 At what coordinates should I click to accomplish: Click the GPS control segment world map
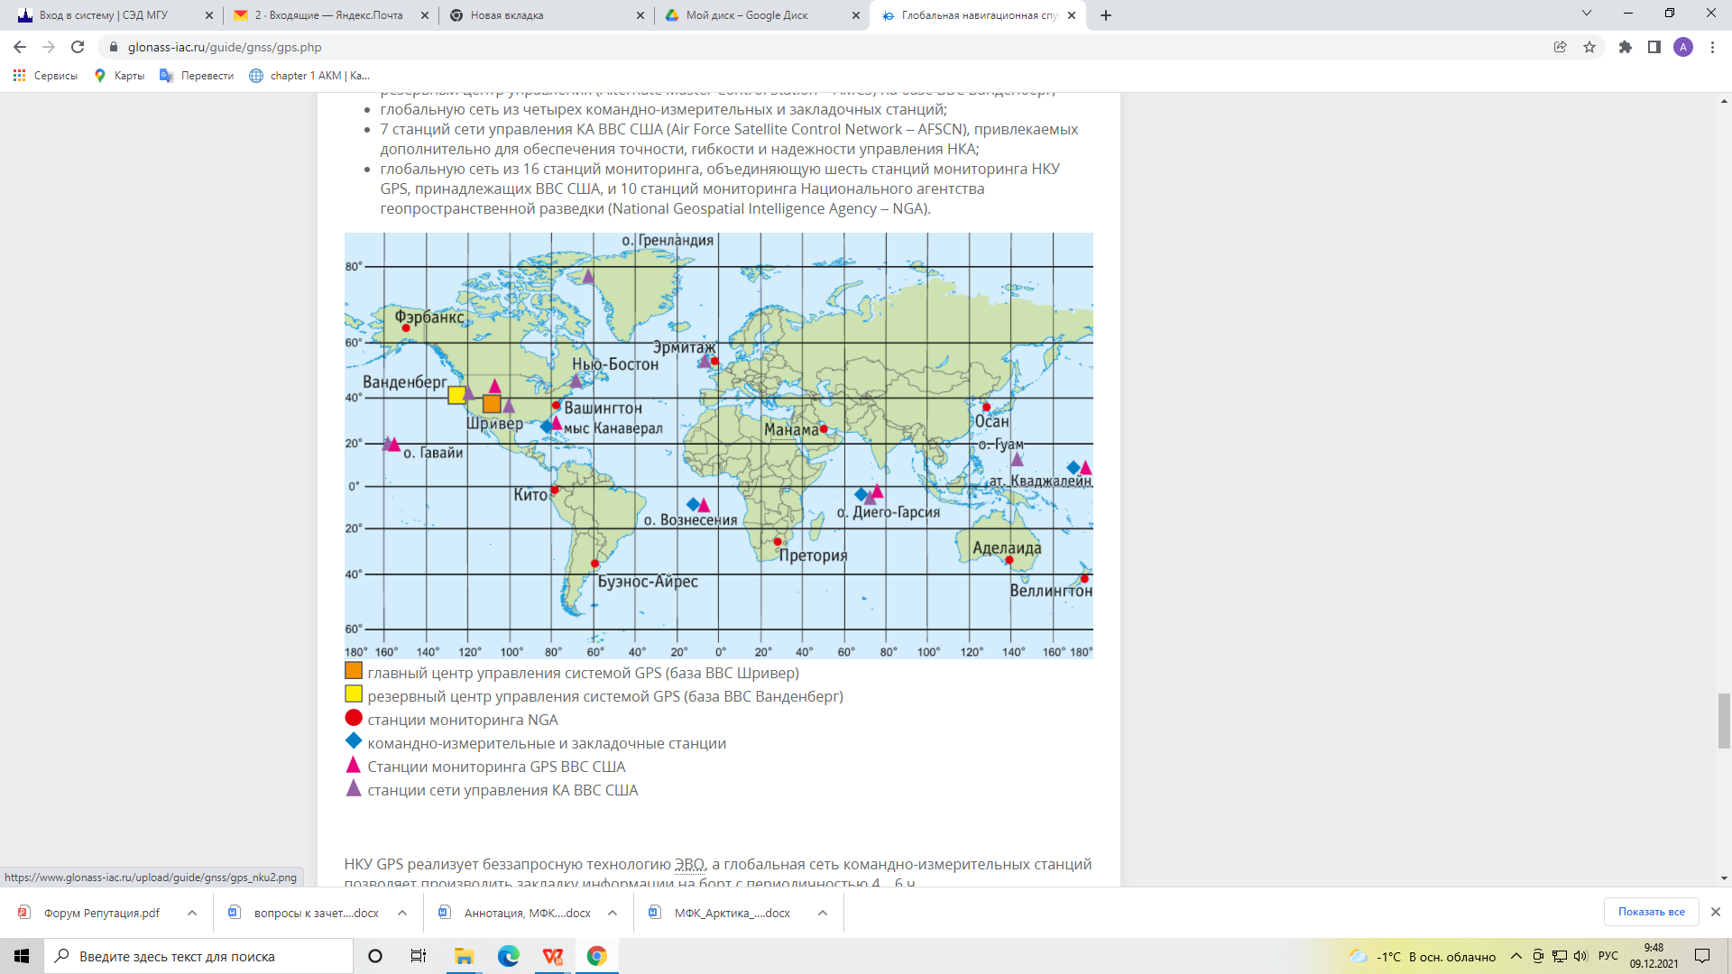719,446
